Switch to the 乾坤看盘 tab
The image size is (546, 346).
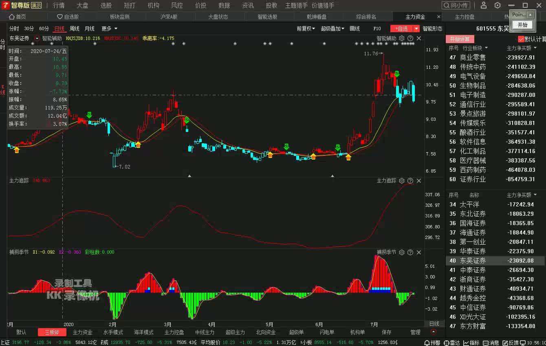317,17
